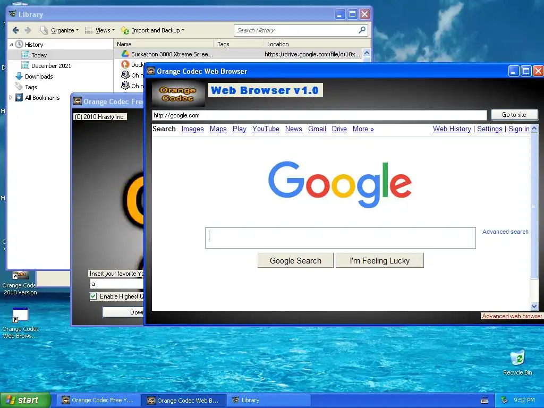
Task: Select Downloads in Library sidebar
Action: pyautogui.click(x=38, y=76)
